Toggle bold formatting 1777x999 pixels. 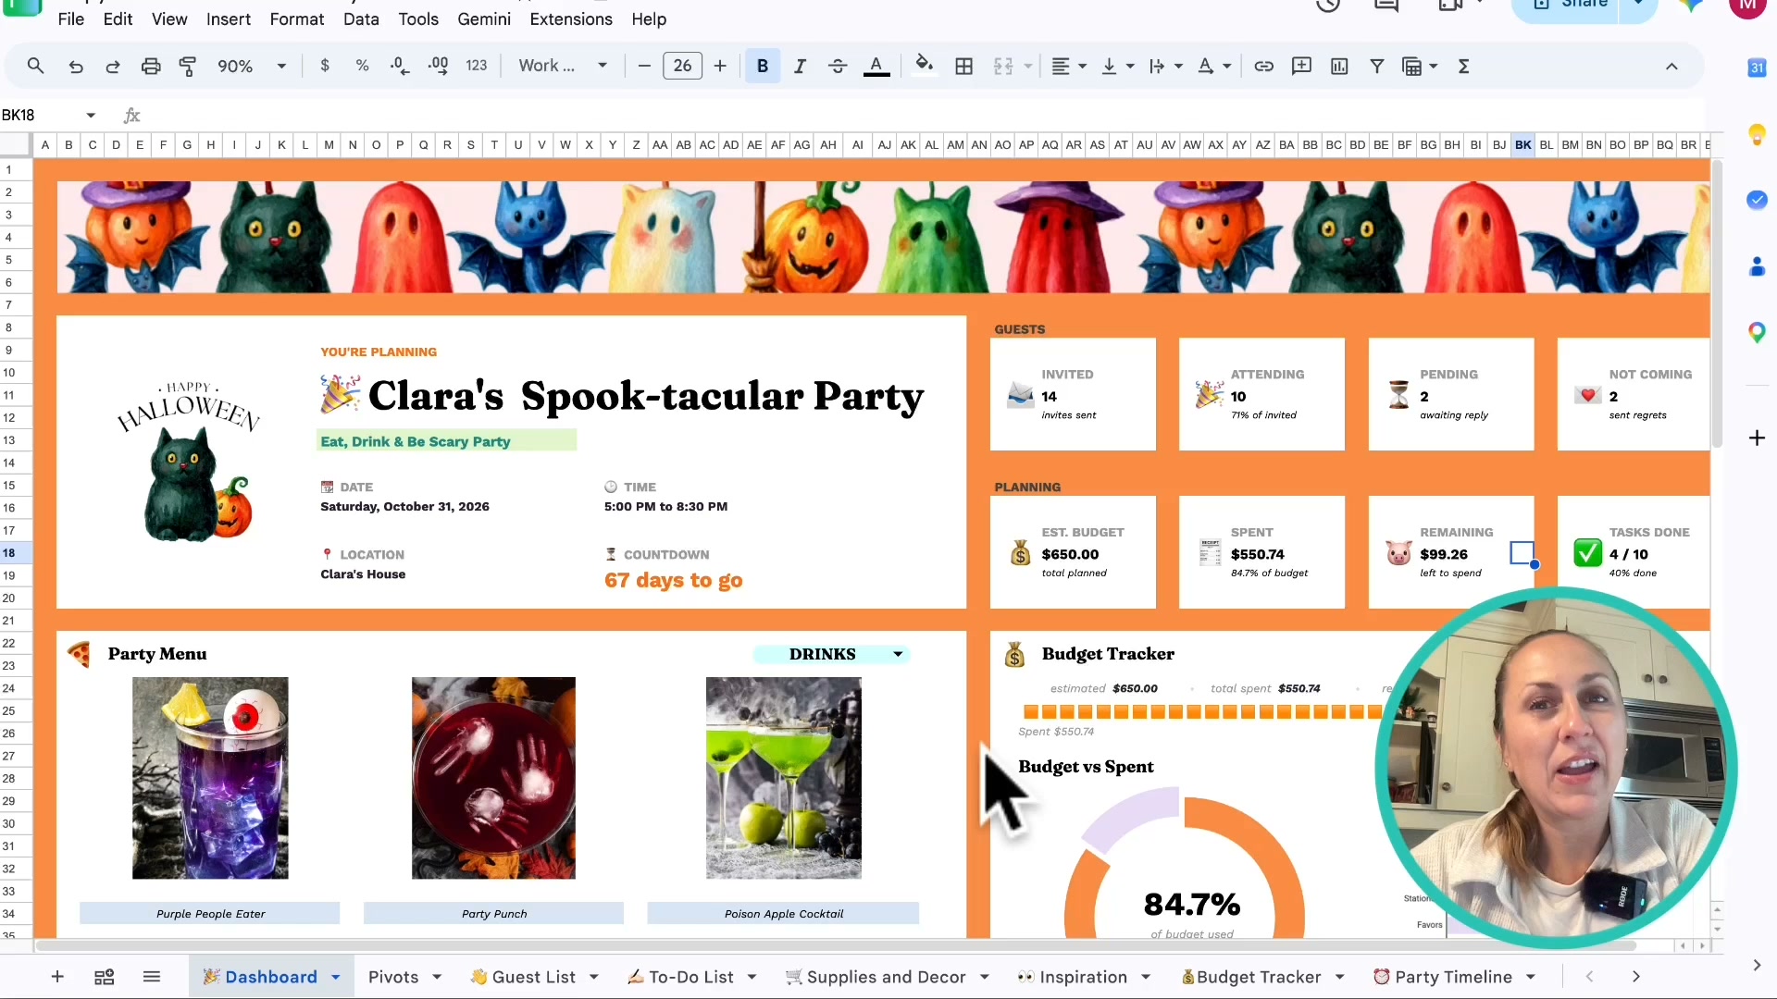763,66
